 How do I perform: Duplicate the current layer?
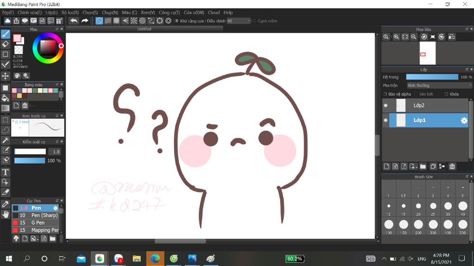(x=433, y=166)
